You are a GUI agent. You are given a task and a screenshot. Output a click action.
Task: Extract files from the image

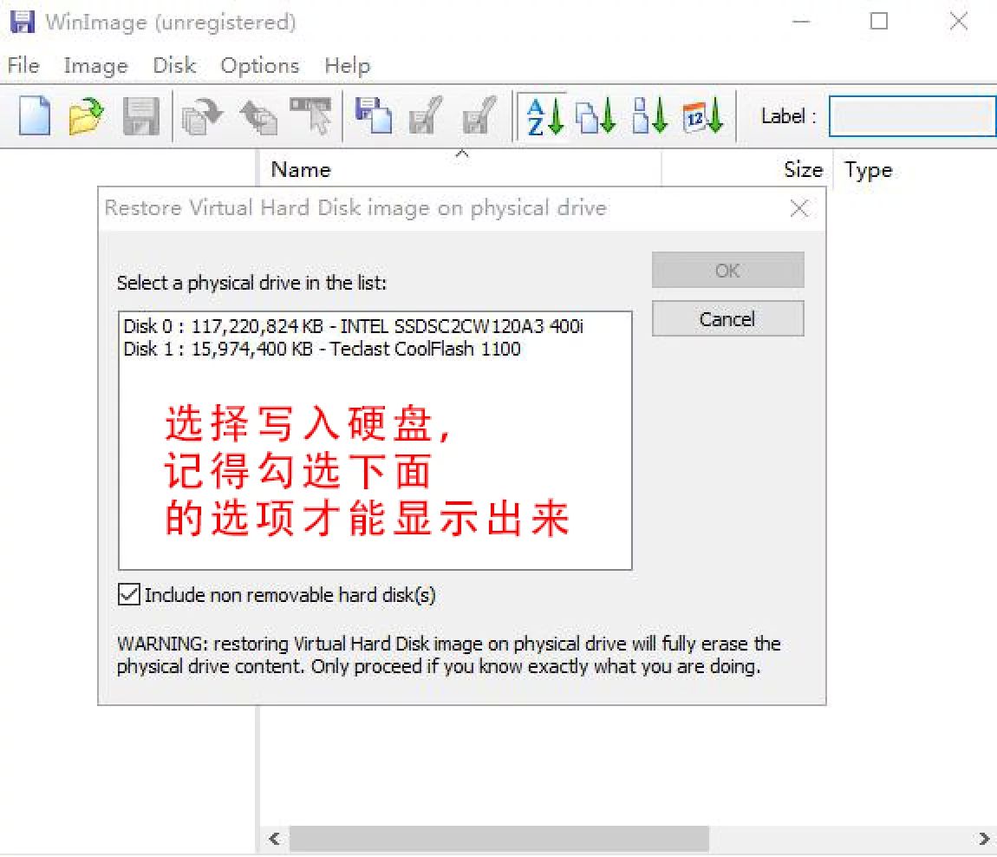[x=200, y=117]
